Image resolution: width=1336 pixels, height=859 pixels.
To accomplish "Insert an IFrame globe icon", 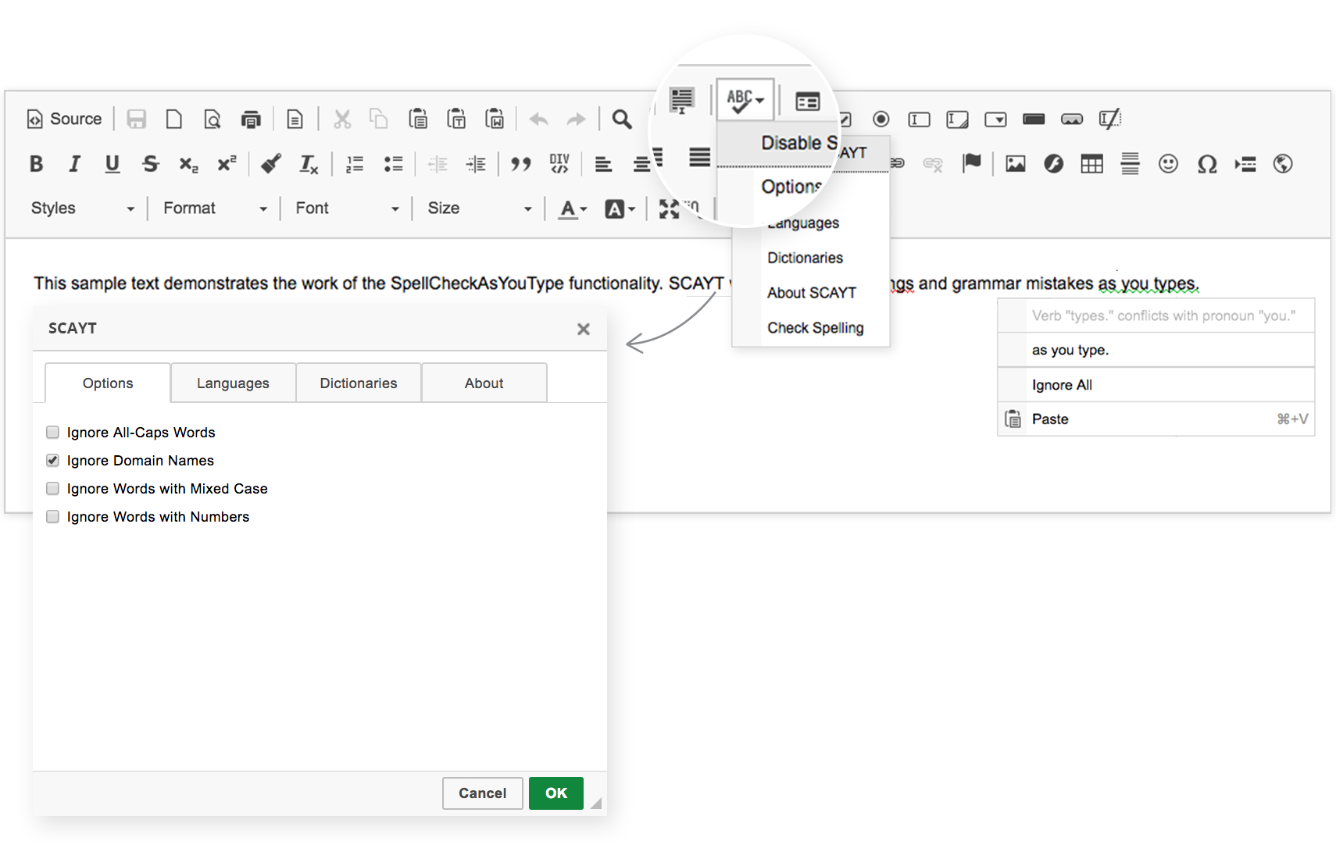I will [x=1283, y=164].
